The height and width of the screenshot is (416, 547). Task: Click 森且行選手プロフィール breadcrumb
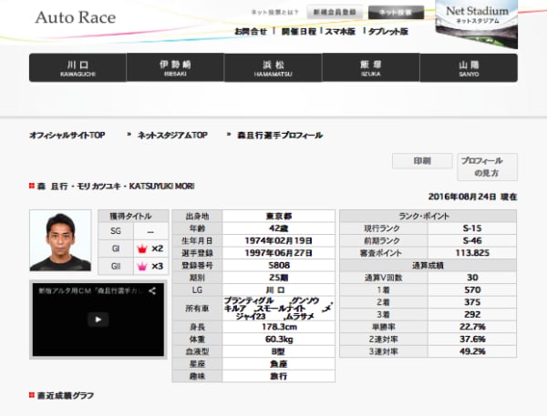click(x=280, y=136)
